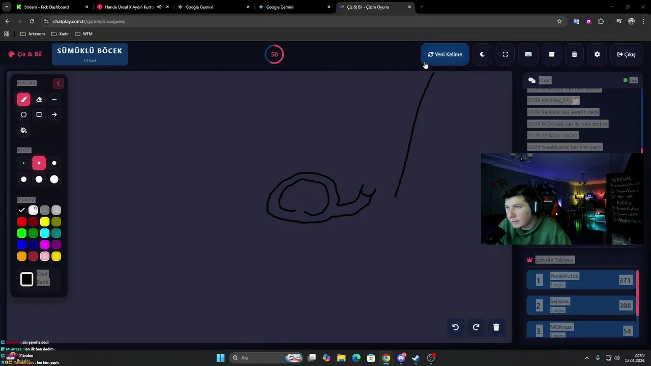Open the Chrome apps grid shortcut
The width and height of the screenshot is (651, 366).
pos(7,34)
